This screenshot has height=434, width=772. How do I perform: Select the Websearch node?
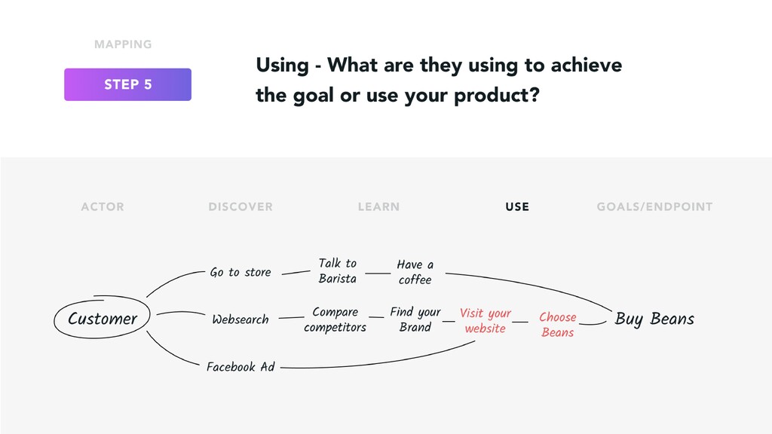(240, 319)
